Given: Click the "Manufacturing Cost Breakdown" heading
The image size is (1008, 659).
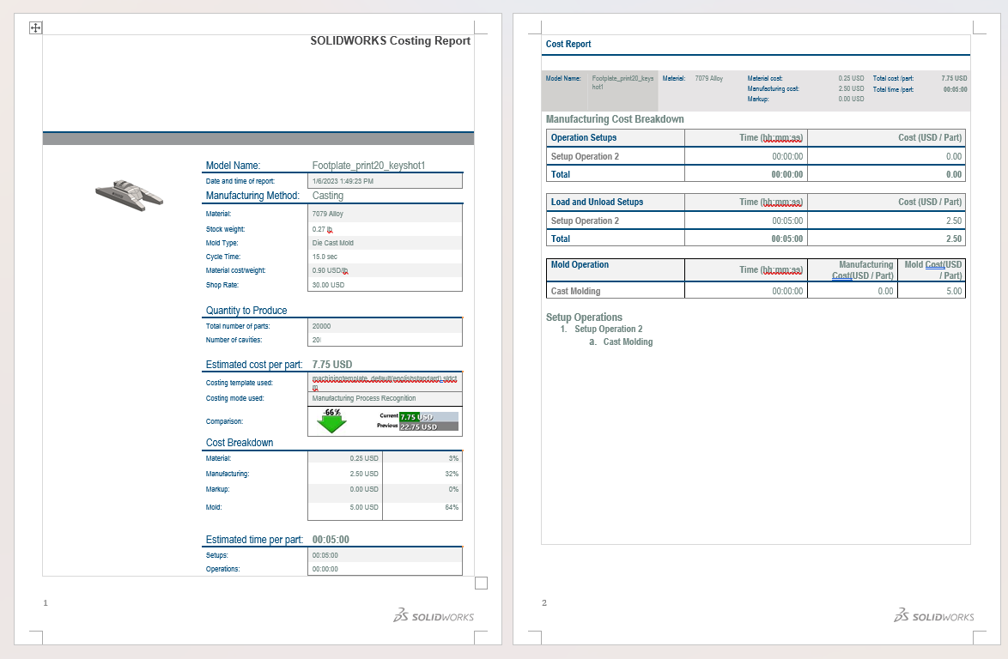Looking at the screenshot, I should tap(615, 119).
